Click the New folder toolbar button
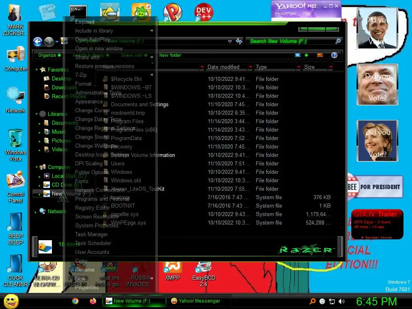 point(170,55)
